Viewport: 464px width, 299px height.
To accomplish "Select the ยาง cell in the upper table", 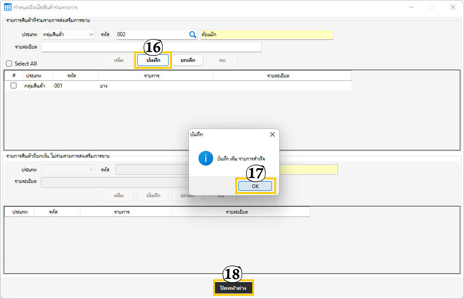I will (156, 86).
